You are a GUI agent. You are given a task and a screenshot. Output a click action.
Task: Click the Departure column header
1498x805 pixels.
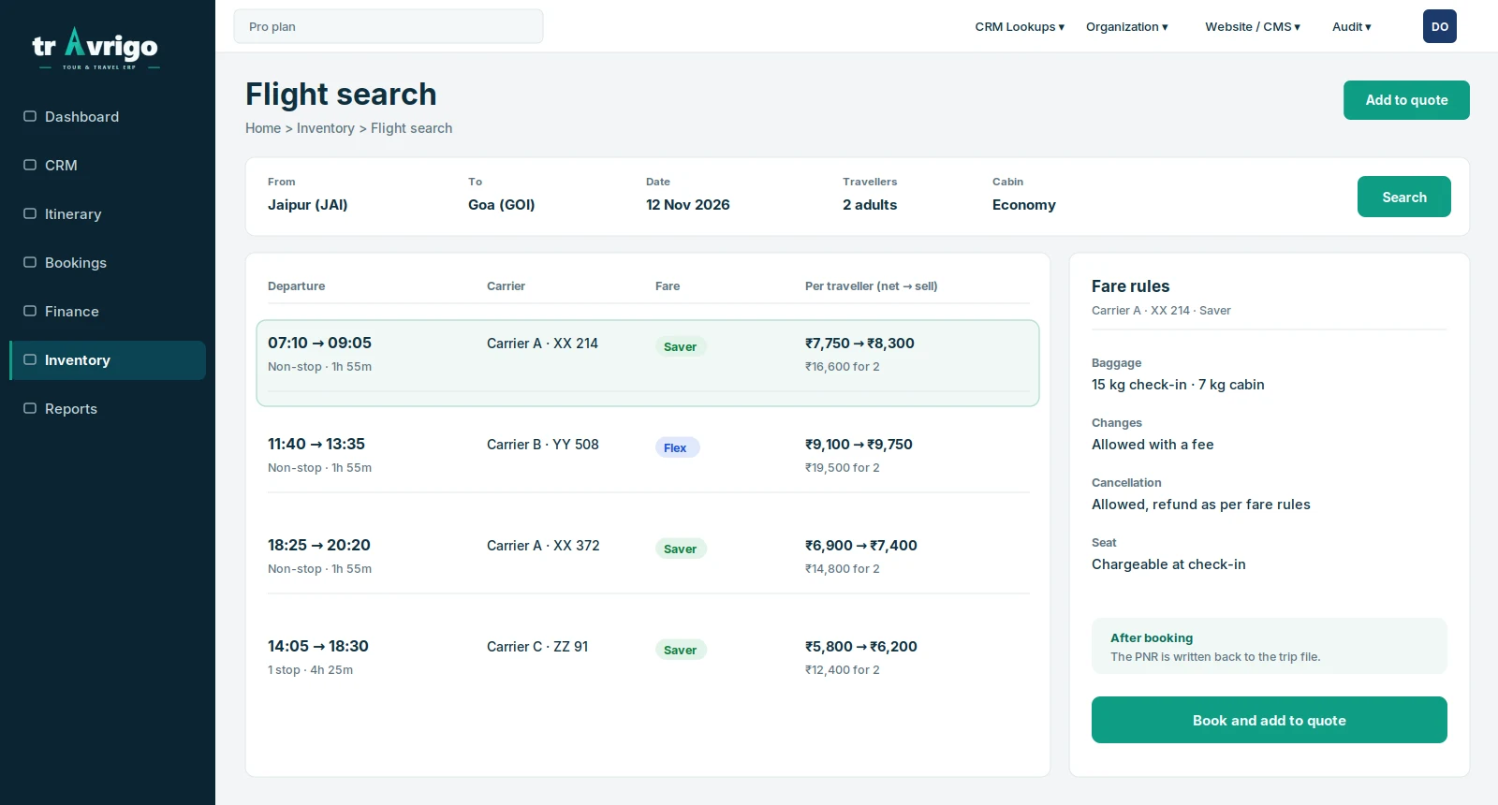pos(297,286)
